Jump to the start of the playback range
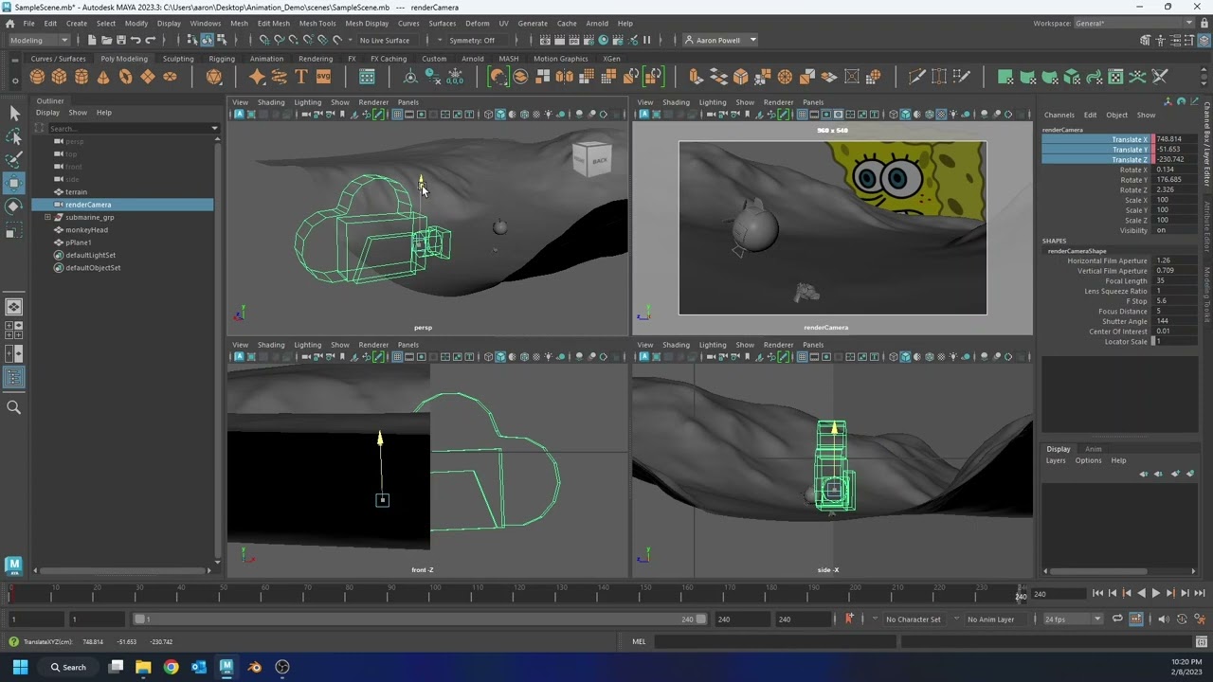The image size is (1213, 682). tap(1097, 594)
